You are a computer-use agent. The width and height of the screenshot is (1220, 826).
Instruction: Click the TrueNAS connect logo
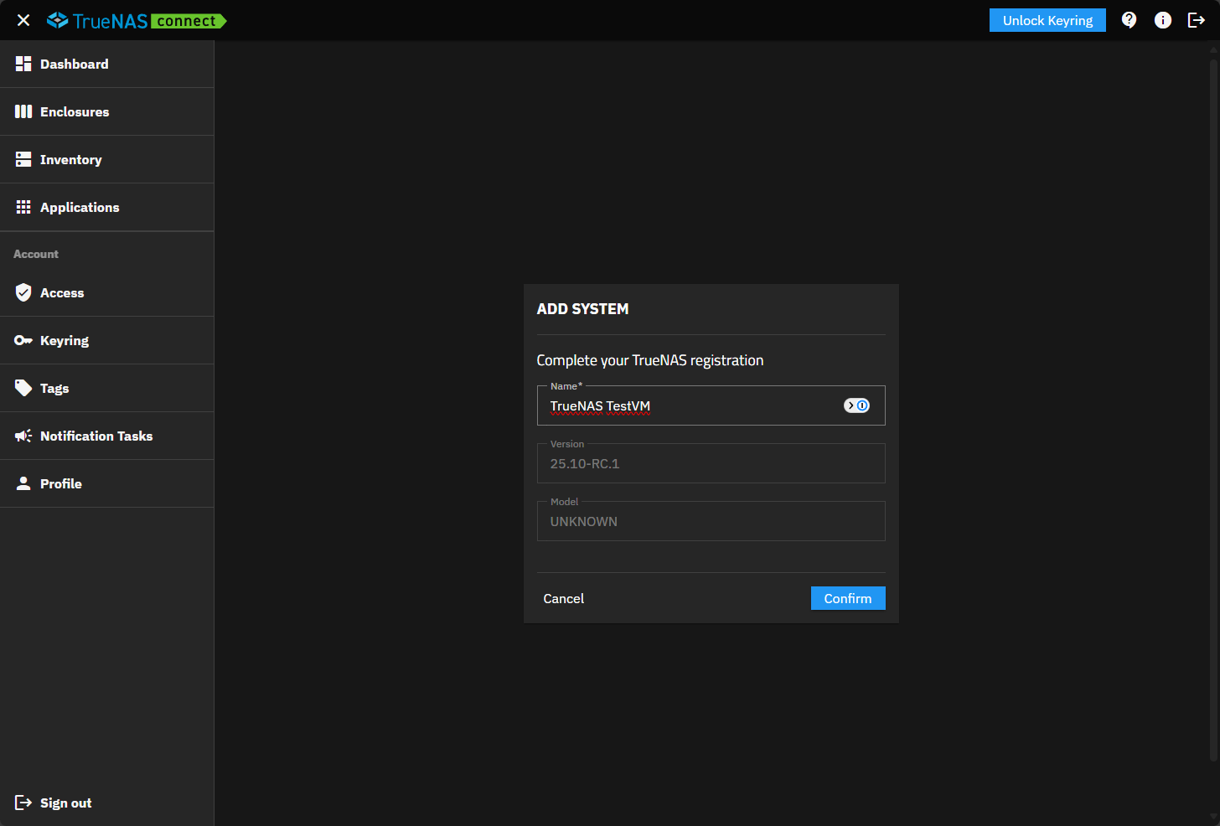[137, 20]
